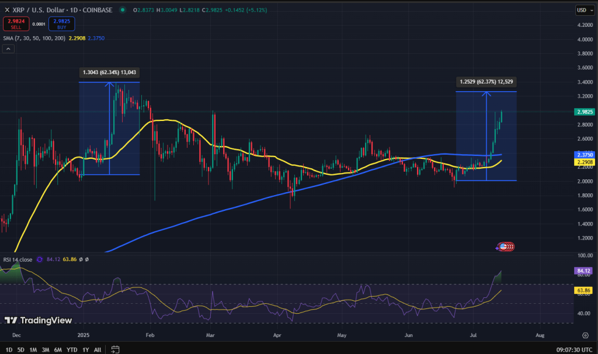Click the purple RSI indicator status icon
The height and width of the screenshot is (354, 598).
[39, 259]
